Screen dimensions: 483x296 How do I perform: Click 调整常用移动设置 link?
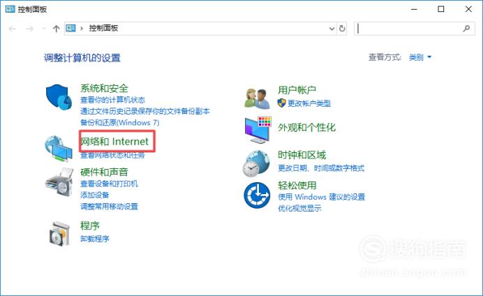pyautogui.click(x=109, y=207)
